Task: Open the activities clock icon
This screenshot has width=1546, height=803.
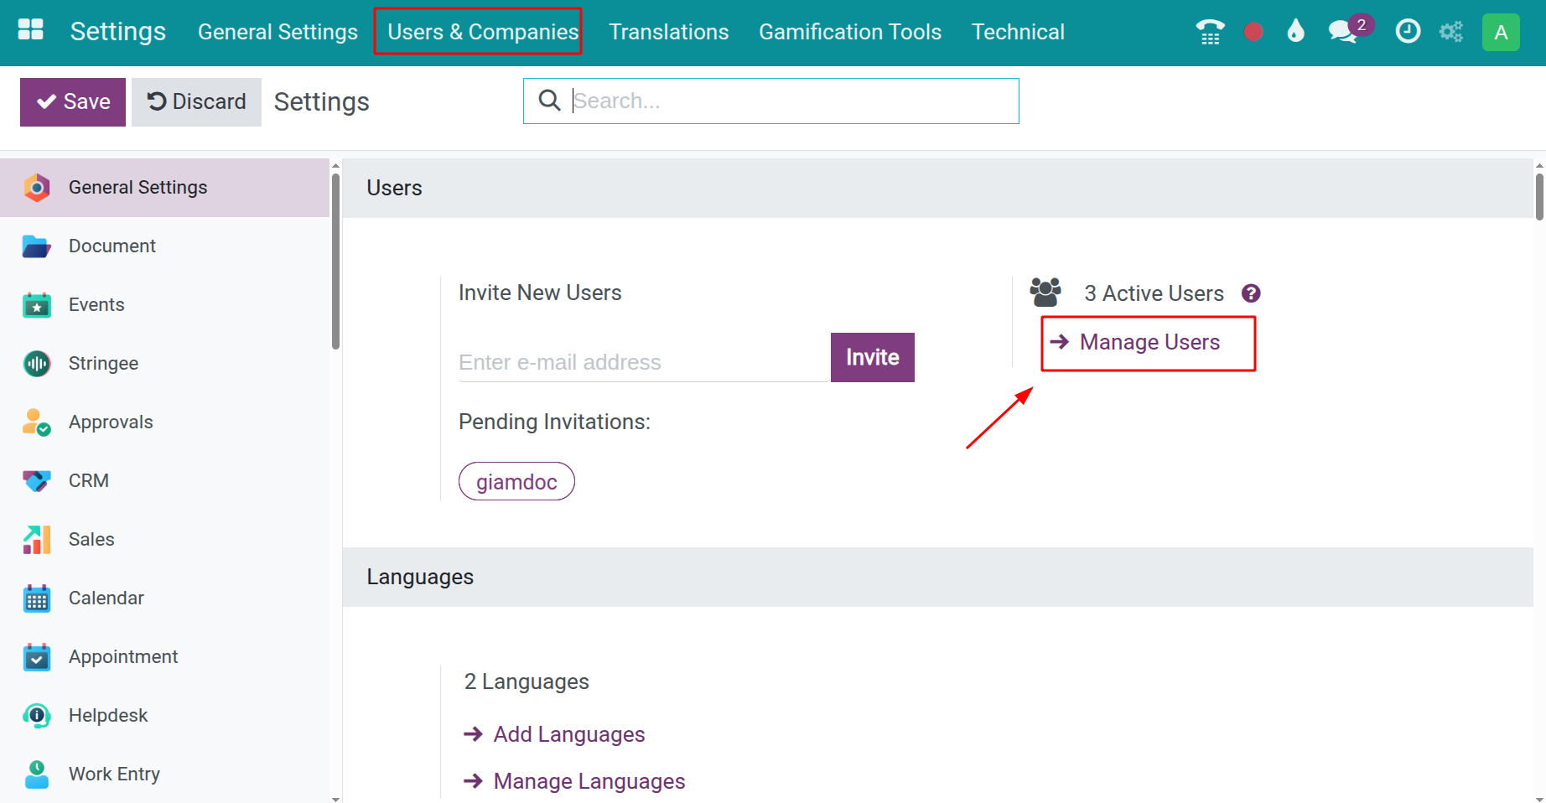Action: [1408, 32]
